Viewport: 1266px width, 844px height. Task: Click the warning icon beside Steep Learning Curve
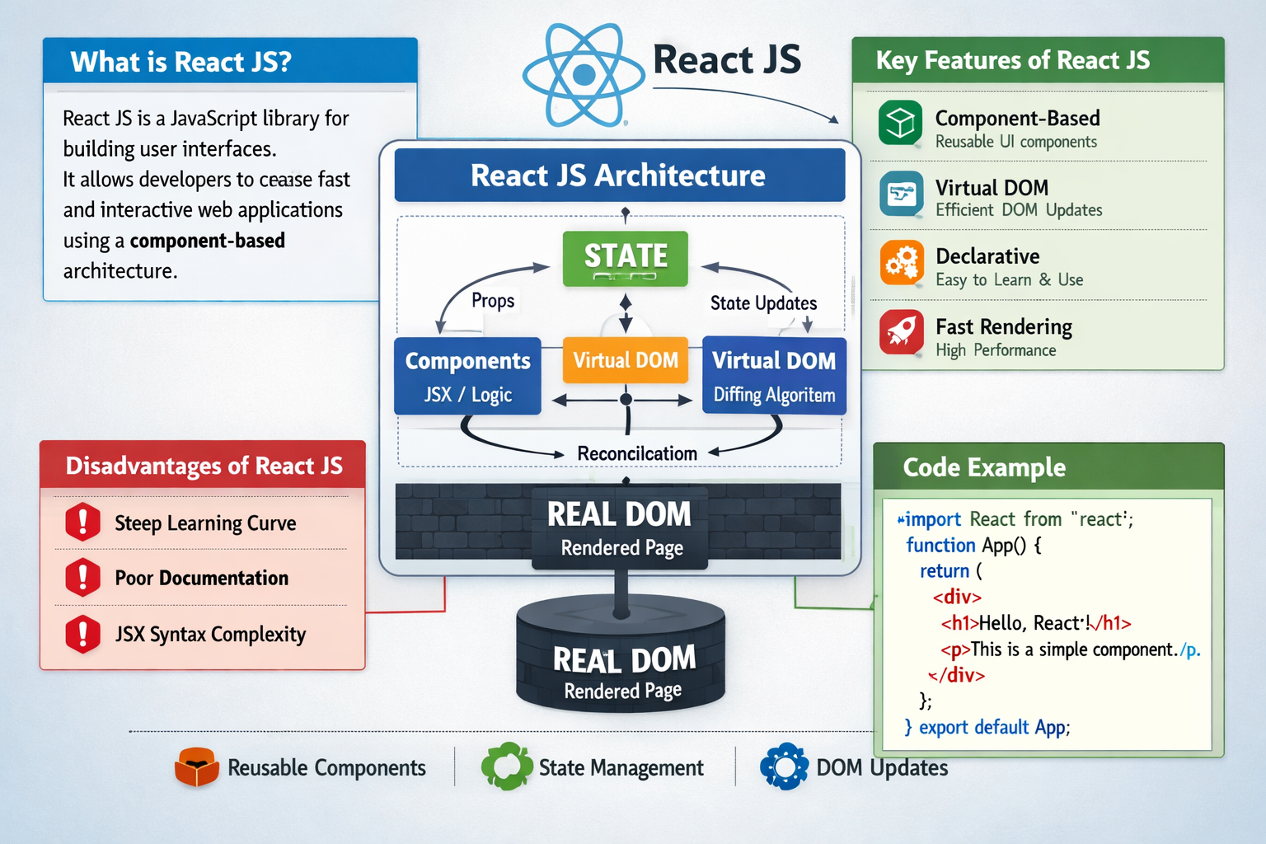pyautogui.click(x=82, y=522)
